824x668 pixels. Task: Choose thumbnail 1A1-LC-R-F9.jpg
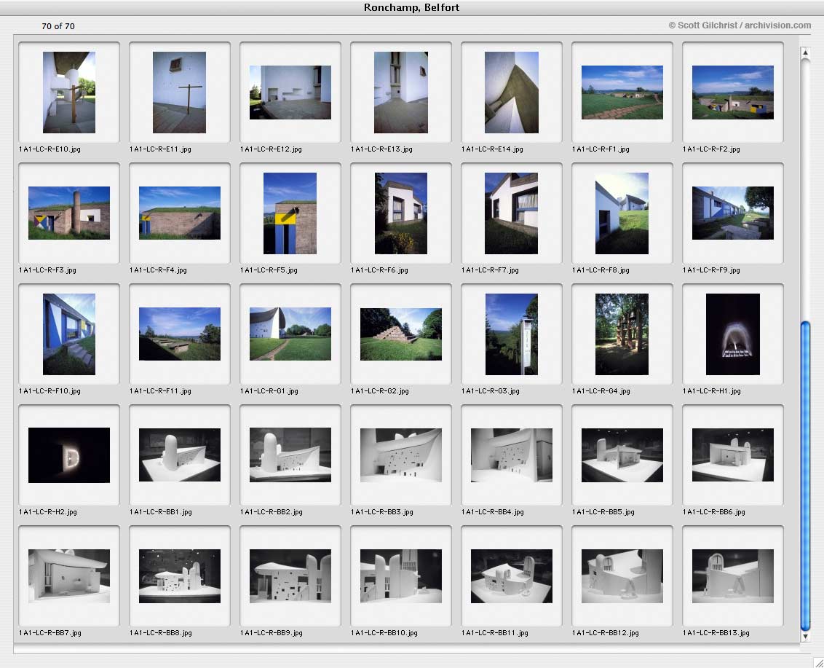(732, 213)
